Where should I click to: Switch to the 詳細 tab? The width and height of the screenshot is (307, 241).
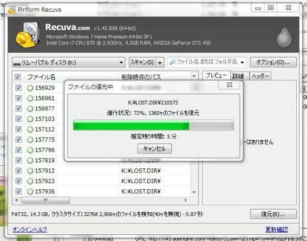[x=240, y=76]
